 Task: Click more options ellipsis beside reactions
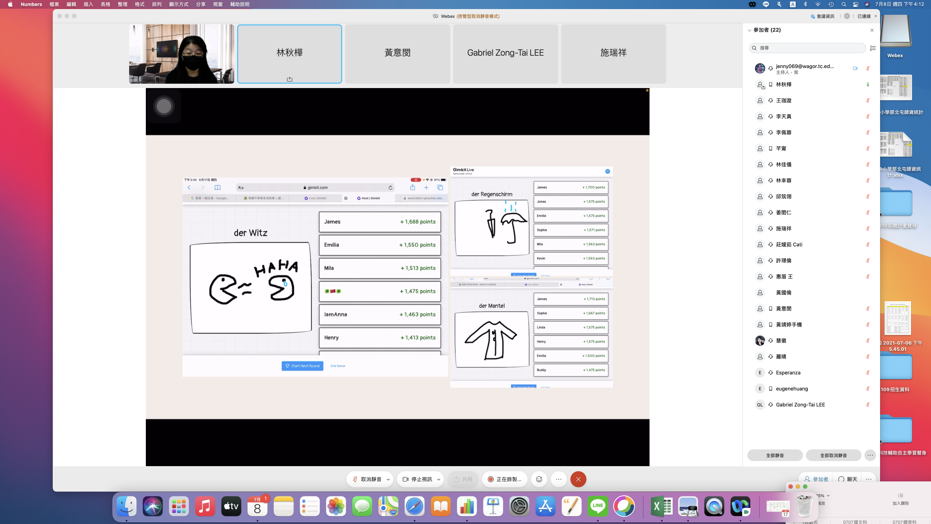point(559,479)
